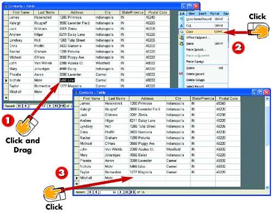The width and height of the screenshot is (272, 212).
Task: Click the Office Clipboard icon
Action: point(181,37)
